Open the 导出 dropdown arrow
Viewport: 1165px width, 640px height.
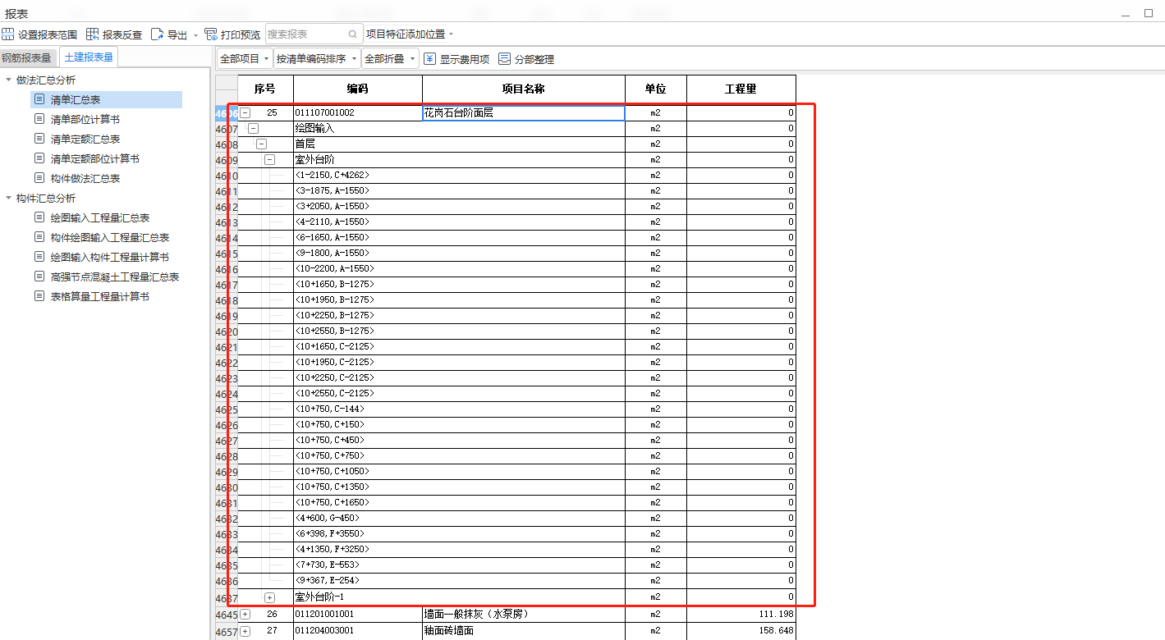(x=195, y=35)
